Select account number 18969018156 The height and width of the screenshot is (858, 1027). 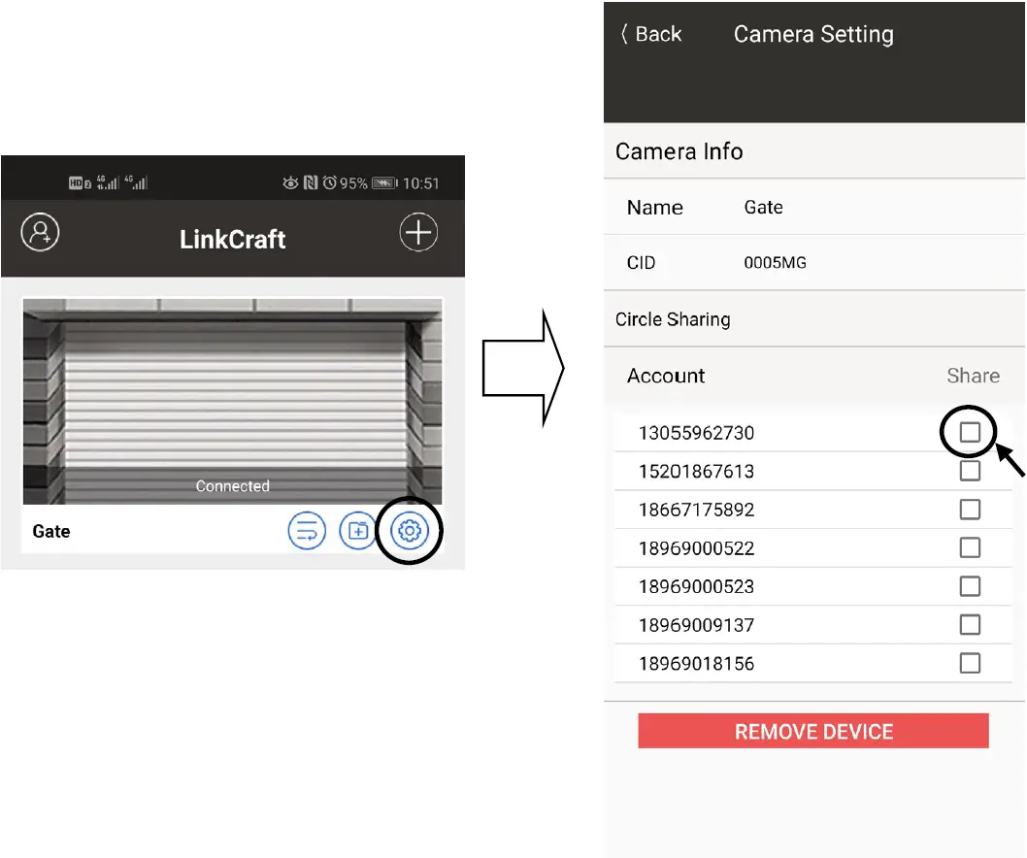click(696, 664)
